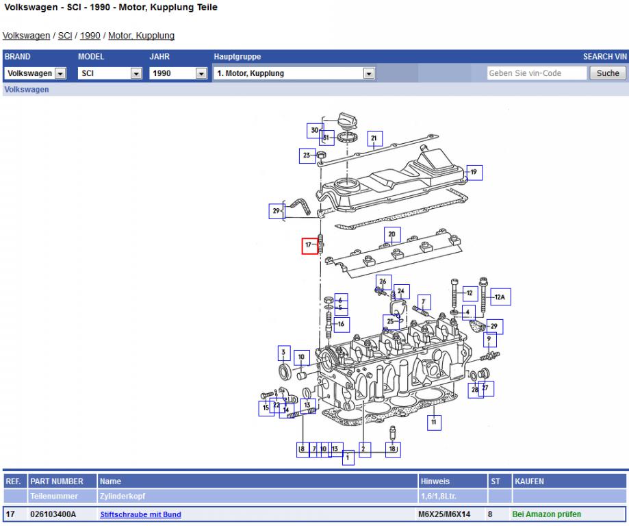
Task: Expand the Model dropdown showing SCI
Action: (110, 73)
